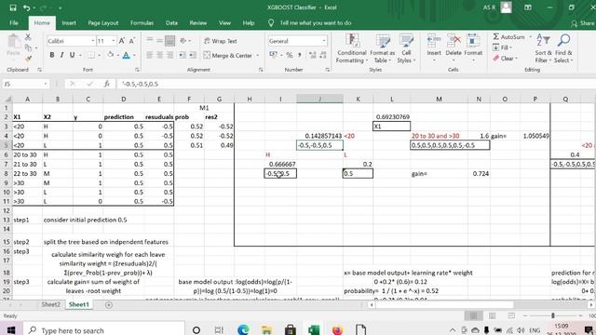Add a new sheet with plus button
Viewport: 596px width, 335px height.
click(x=109, y=304)
